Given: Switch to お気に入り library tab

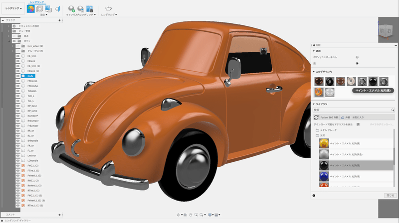Looking at the screenshot, I should coord(358,117).
